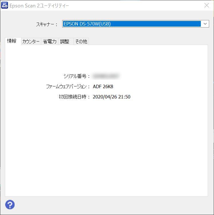Expand the scanner dropdown arrow
Image resolution: width=214 pixels, height=215 pixels.
(x=205, y=24)
